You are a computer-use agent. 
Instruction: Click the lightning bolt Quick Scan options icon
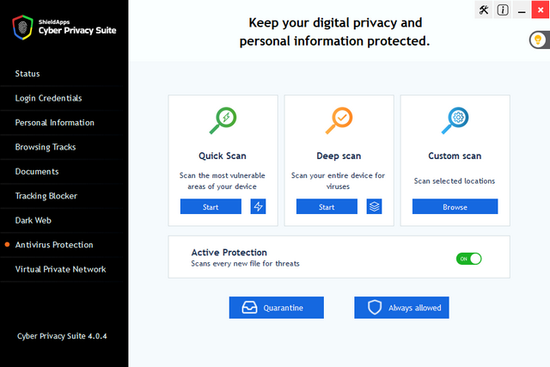click(x=258, y=206)
